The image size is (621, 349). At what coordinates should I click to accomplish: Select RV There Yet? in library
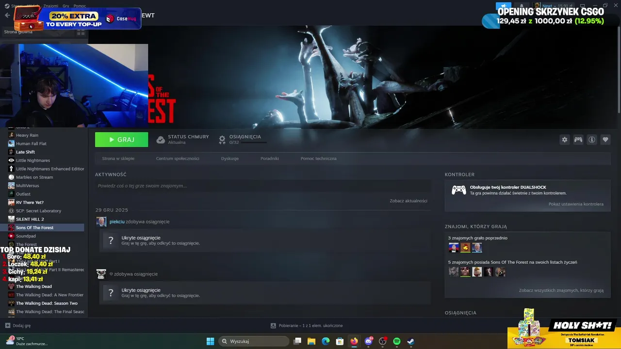(x=30, y=203)
